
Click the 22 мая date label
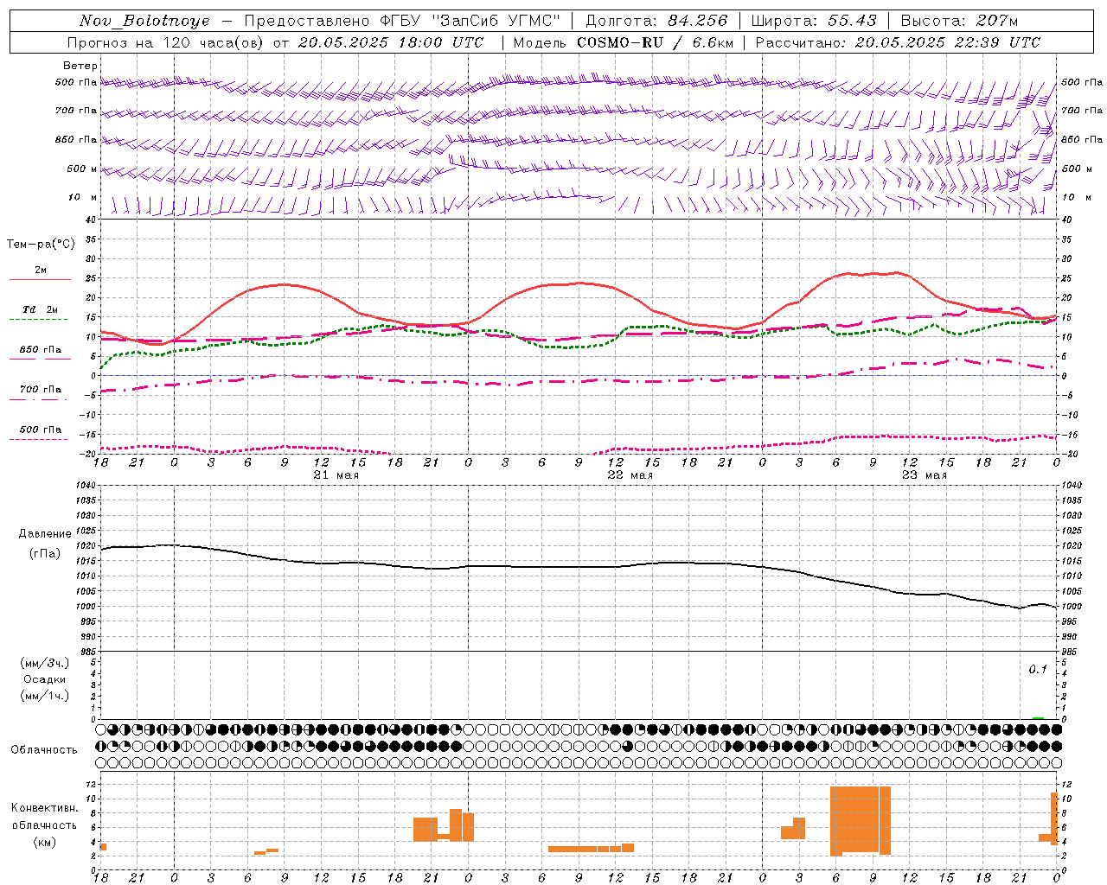[630, 475]
